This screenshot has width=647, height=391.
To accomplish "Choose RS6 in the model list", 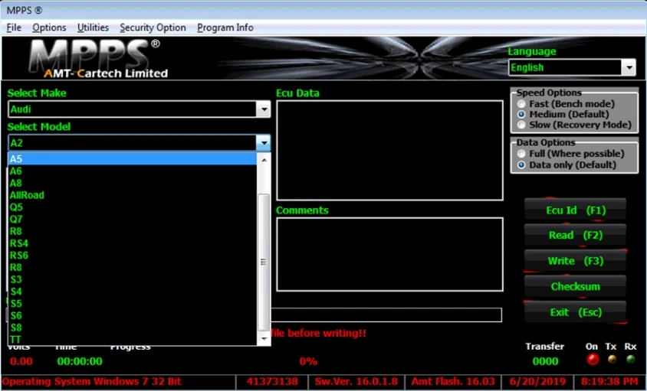I will click(132, 256).
